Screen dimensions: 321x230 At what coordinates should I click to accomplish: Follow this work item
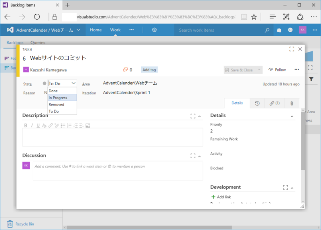(x=277, y=69)
